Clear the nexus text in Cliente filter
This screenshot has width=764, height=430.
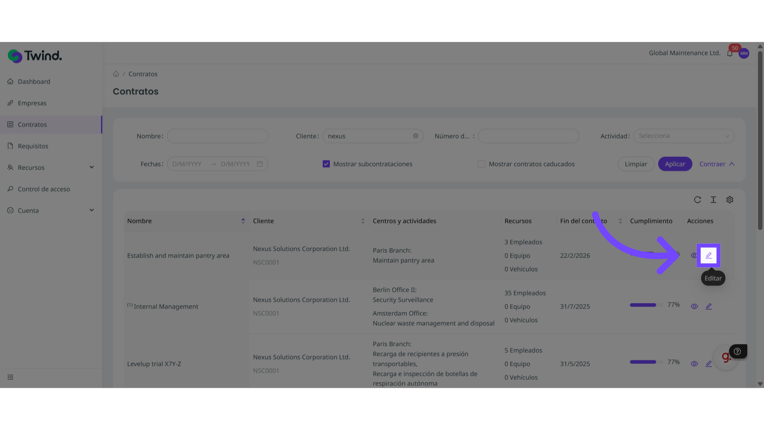[x=415, y=136]
